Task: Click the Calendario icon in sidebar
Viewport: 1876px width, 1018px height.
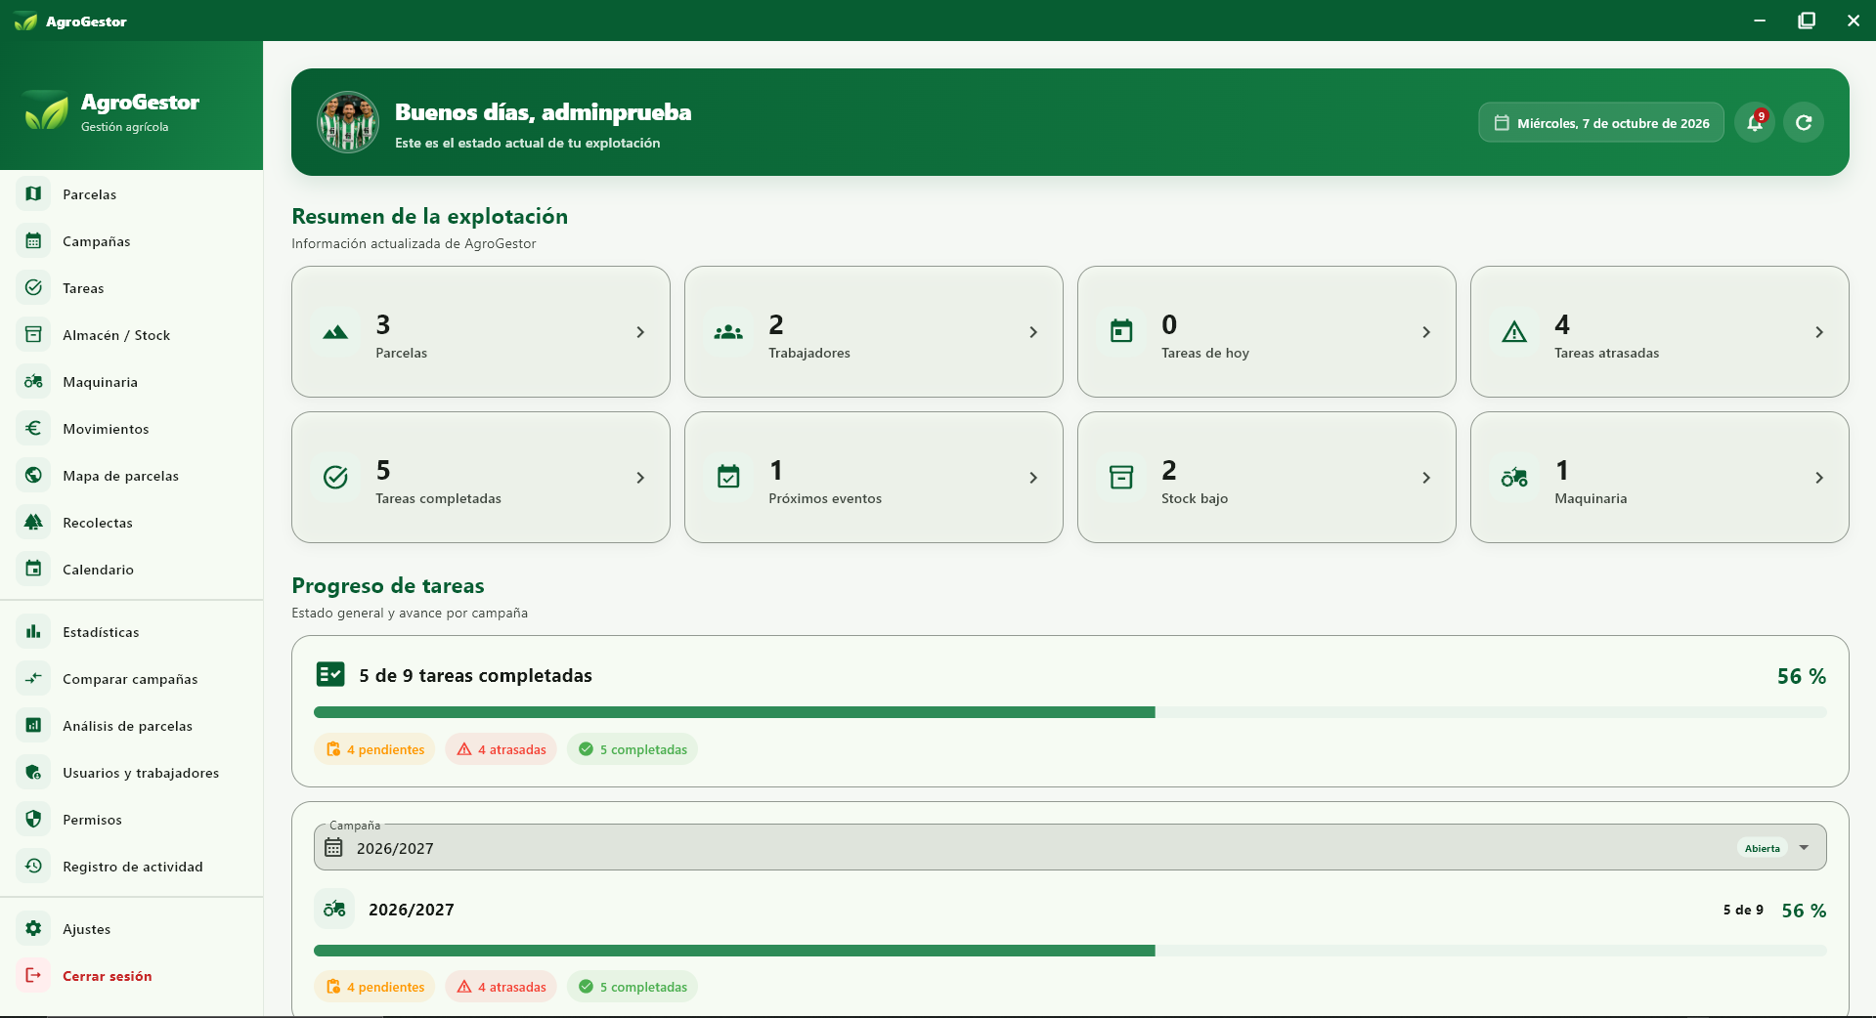Action: tap(33, 569)
